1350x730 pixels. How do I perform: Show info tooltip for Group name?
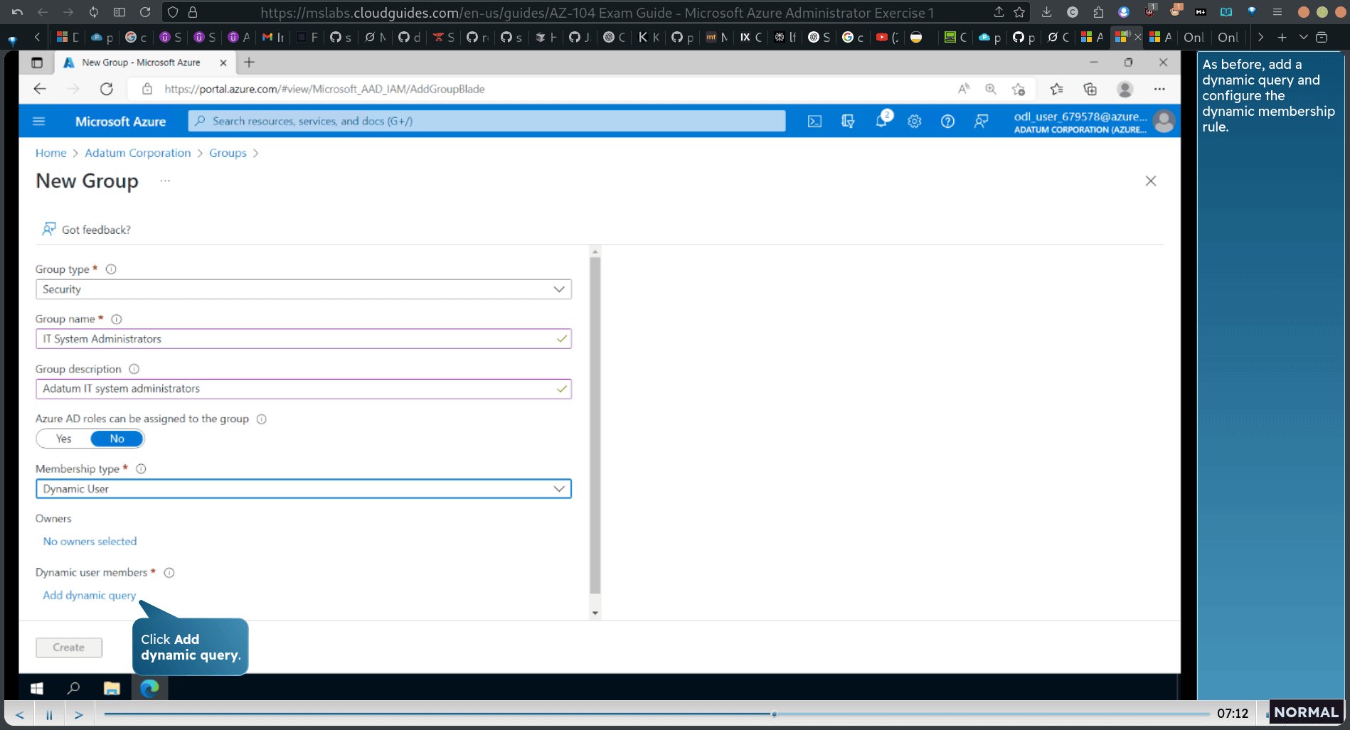[x=117, y=319]
